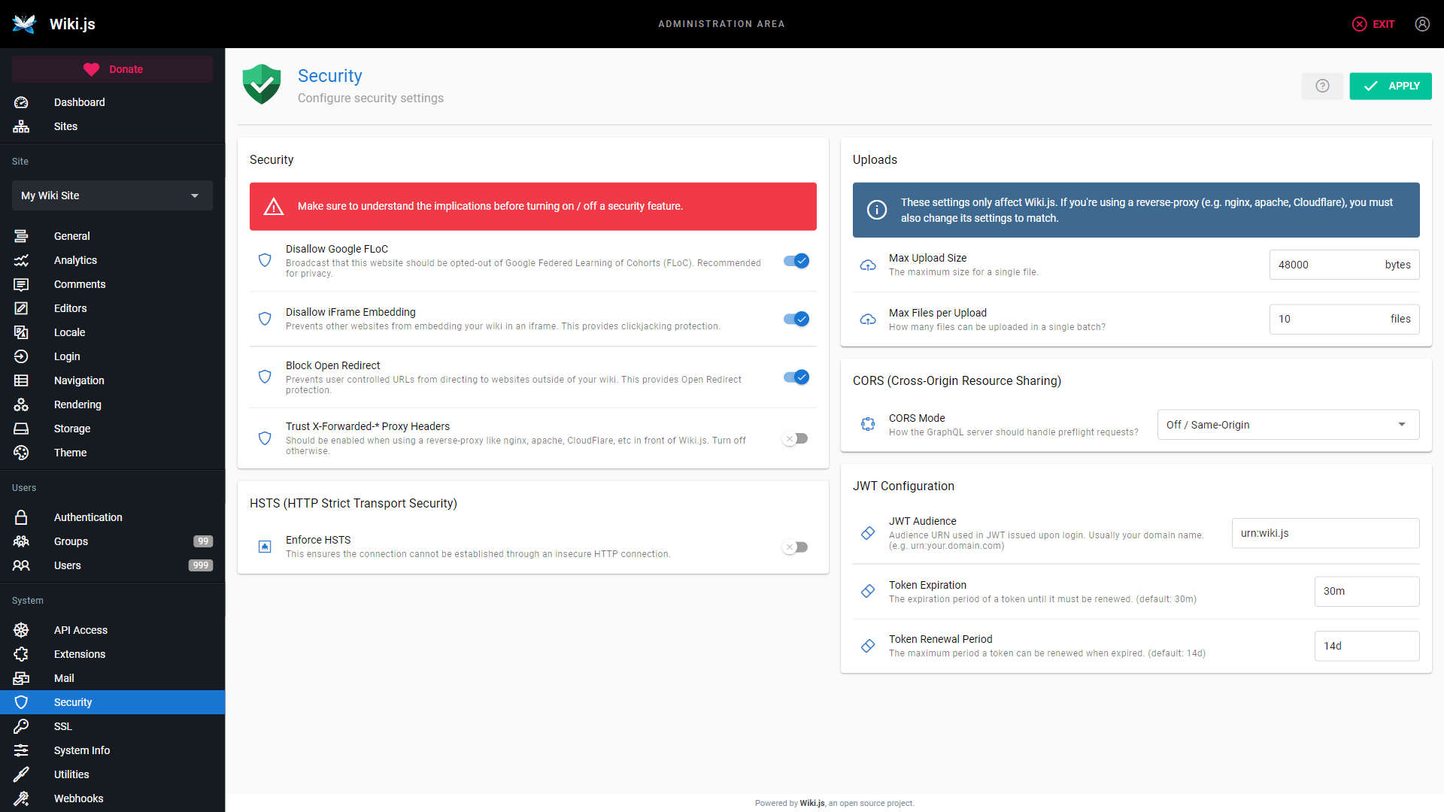The image size is (1444, 812).
Task: Click the Wiki.js logo icon
Action: [x=24, y=24]
